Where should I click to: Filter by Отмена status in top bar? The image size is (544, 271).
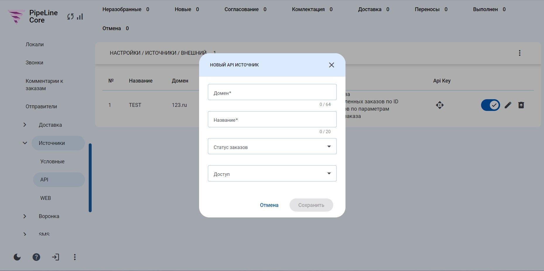pos(116,28)
